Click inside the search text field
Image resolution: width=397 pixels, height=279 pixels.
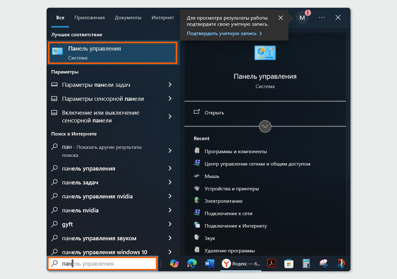coord(107,264)
